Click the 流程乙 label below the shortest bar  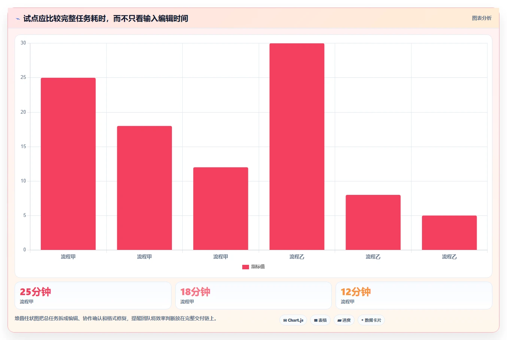point(449,257)
